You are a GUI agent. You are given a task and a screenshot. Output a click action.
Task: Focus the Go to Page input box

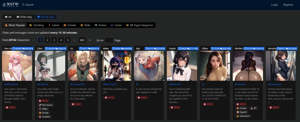click(x=109, y=40)
